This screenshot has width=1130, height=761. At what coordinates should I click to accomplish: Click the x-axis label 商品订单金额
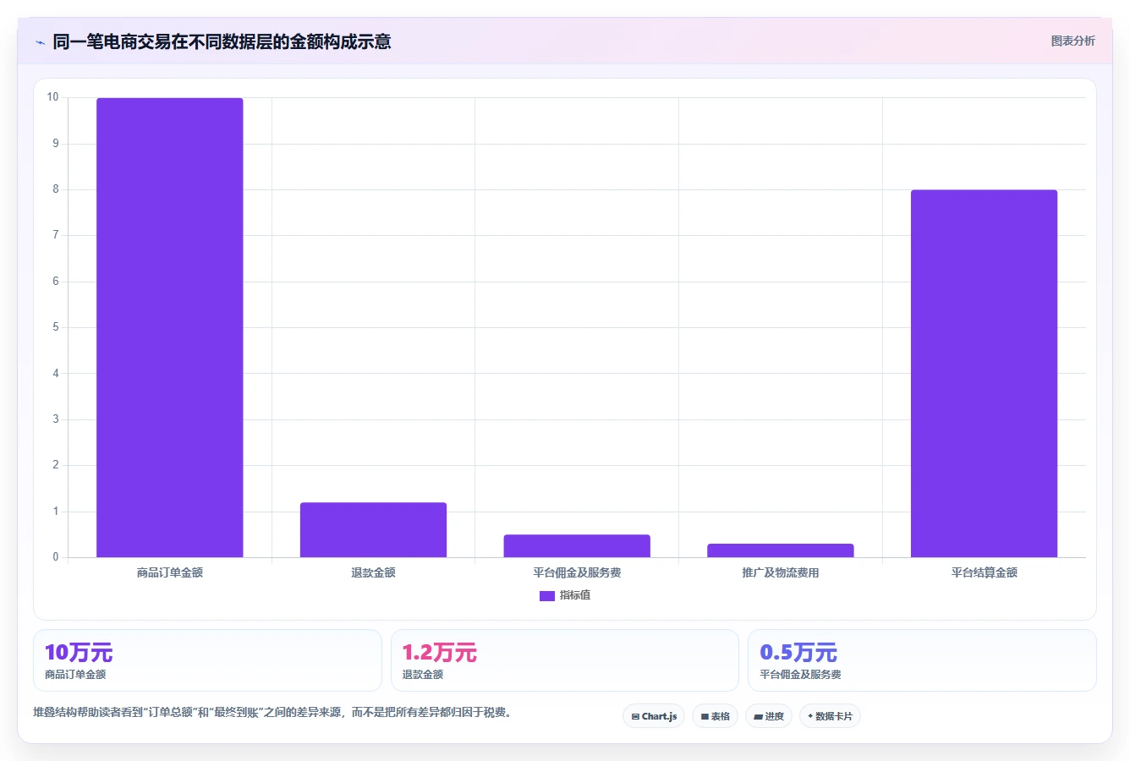[x=170, y=572]
